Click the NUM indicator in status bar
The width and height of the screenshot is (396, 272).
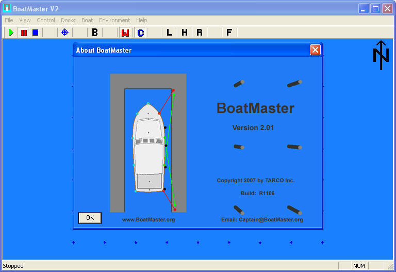[359, 266]
